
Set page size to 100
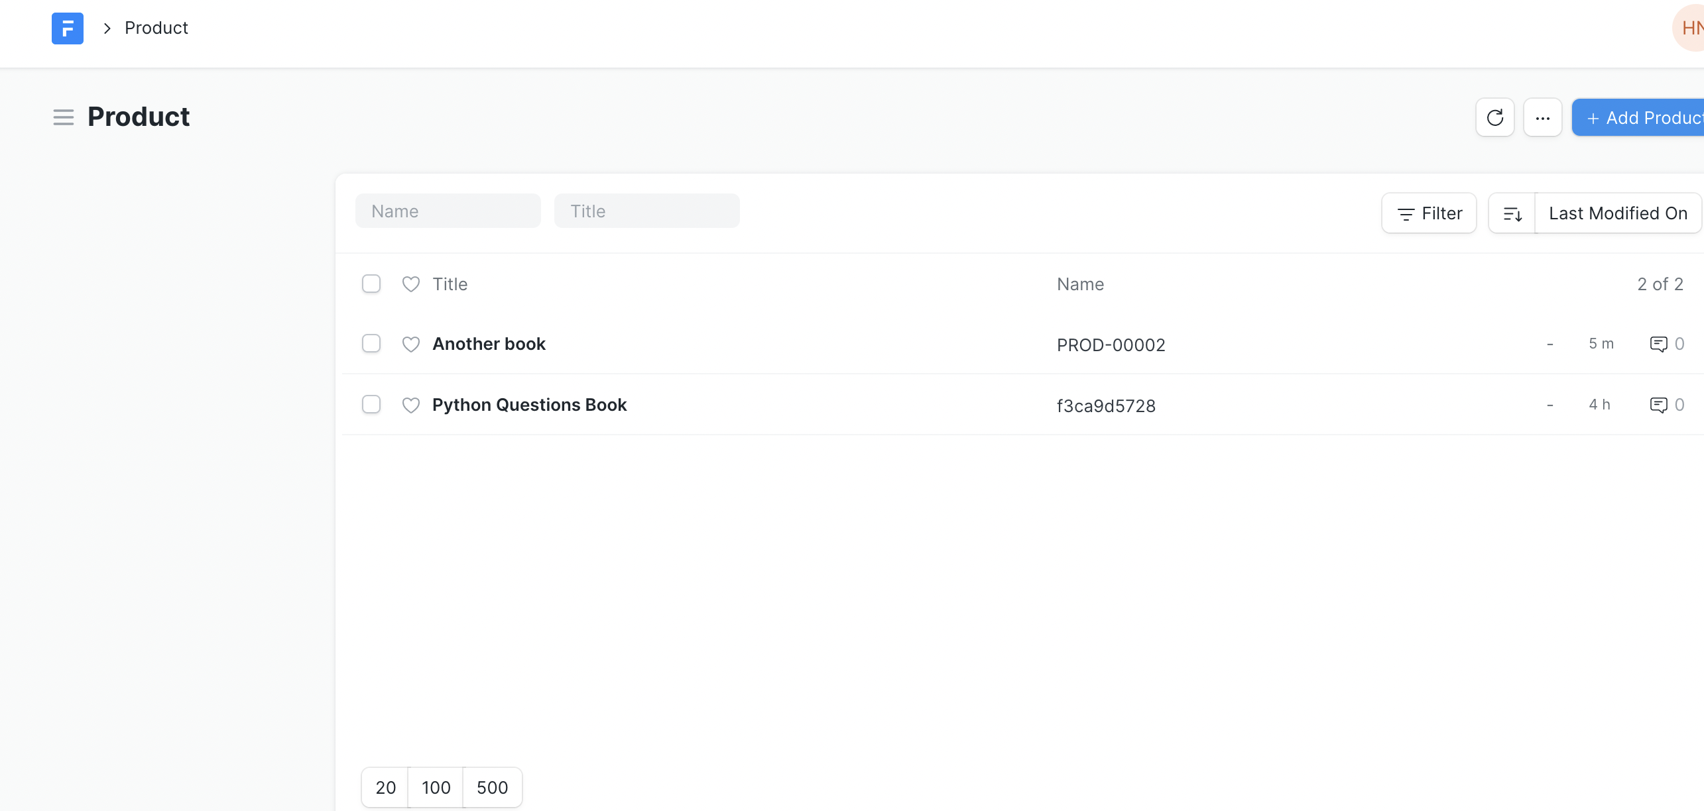pos(436,787)
